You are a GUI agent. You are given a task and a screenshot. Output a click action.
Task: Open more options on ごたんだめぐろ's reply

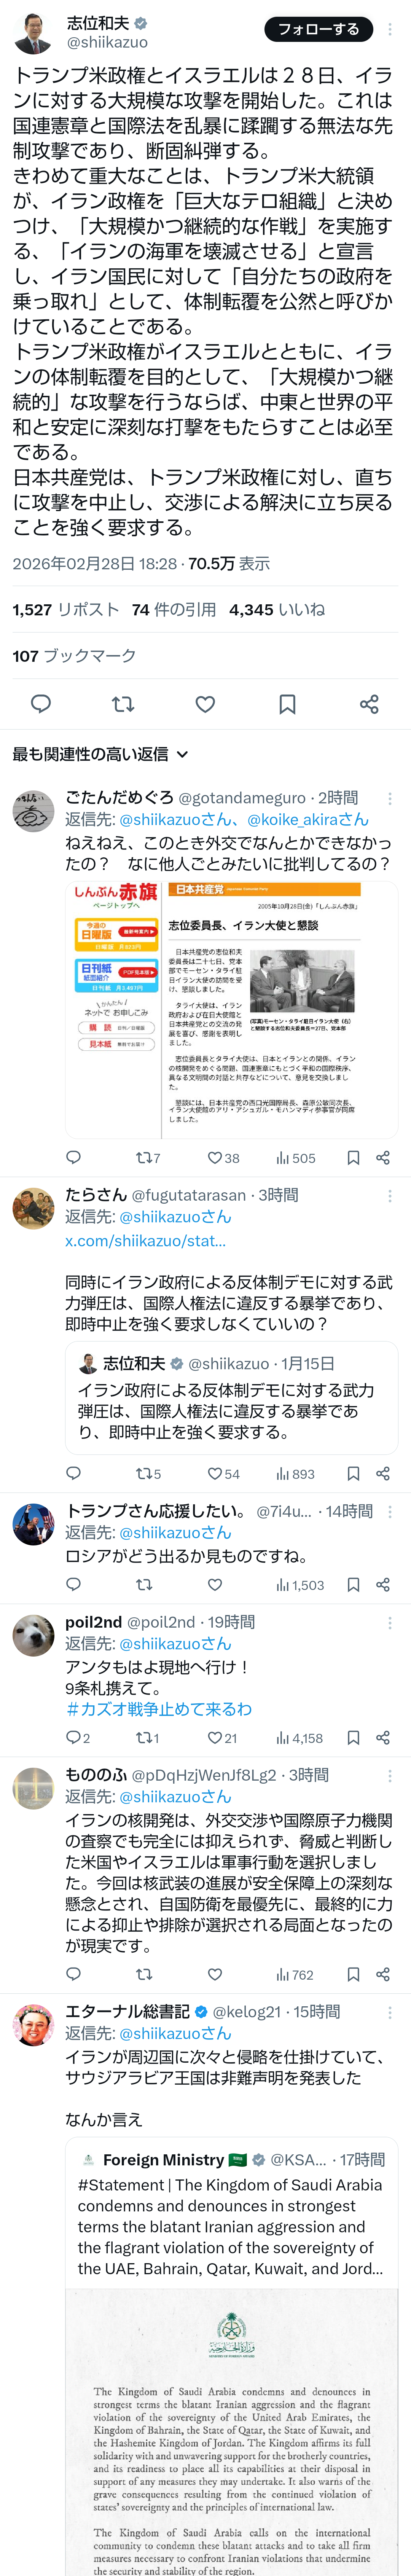coord(390,798)
